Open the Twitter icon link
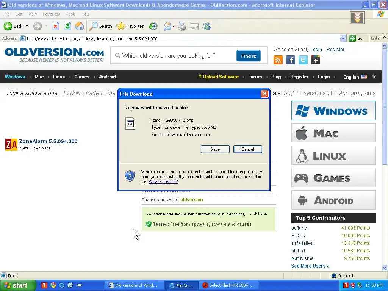 click(x=303, y=60)
